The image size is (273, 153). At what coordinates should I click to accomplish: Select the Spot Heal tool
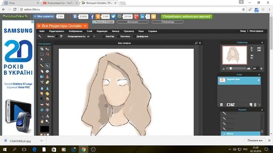[47, 105]
